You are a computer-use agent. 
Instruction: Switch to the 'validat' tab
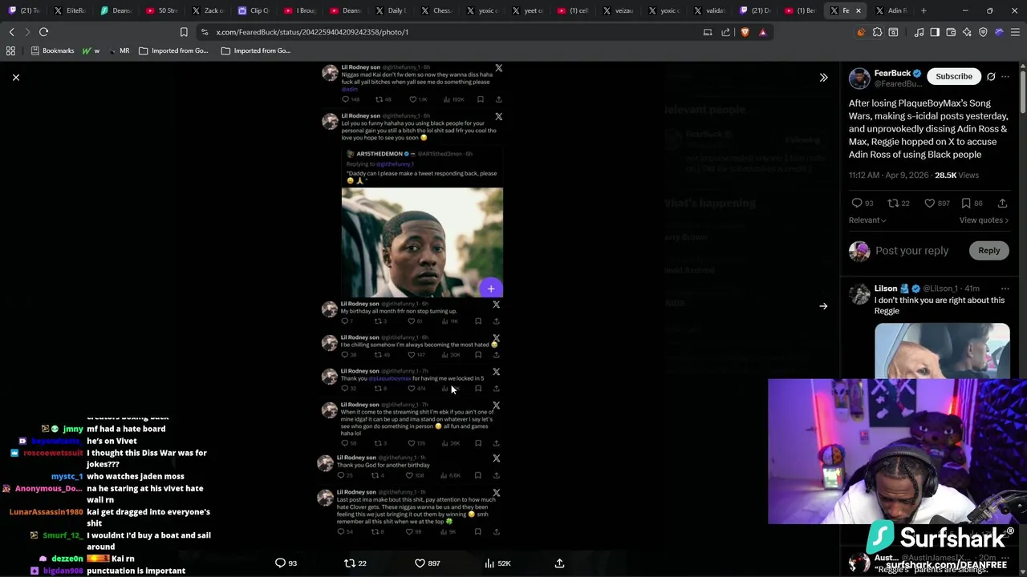pyautogui.click(x=711, y=10)
